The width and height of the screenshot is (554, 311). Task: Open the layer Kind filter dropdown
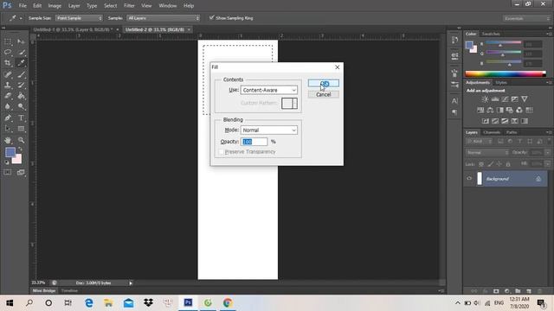coord(479,142)
